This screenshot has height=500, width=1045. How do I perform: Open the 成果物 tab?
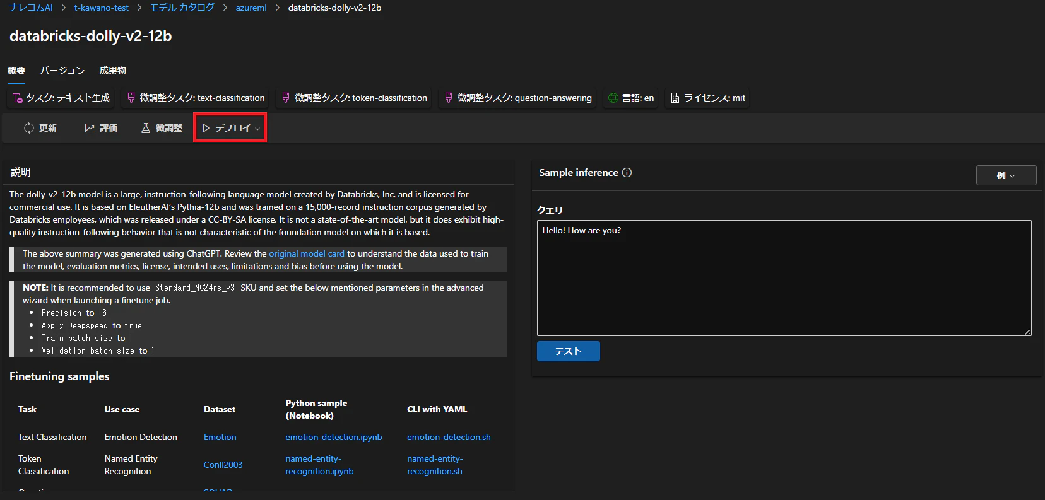point(112,71)
